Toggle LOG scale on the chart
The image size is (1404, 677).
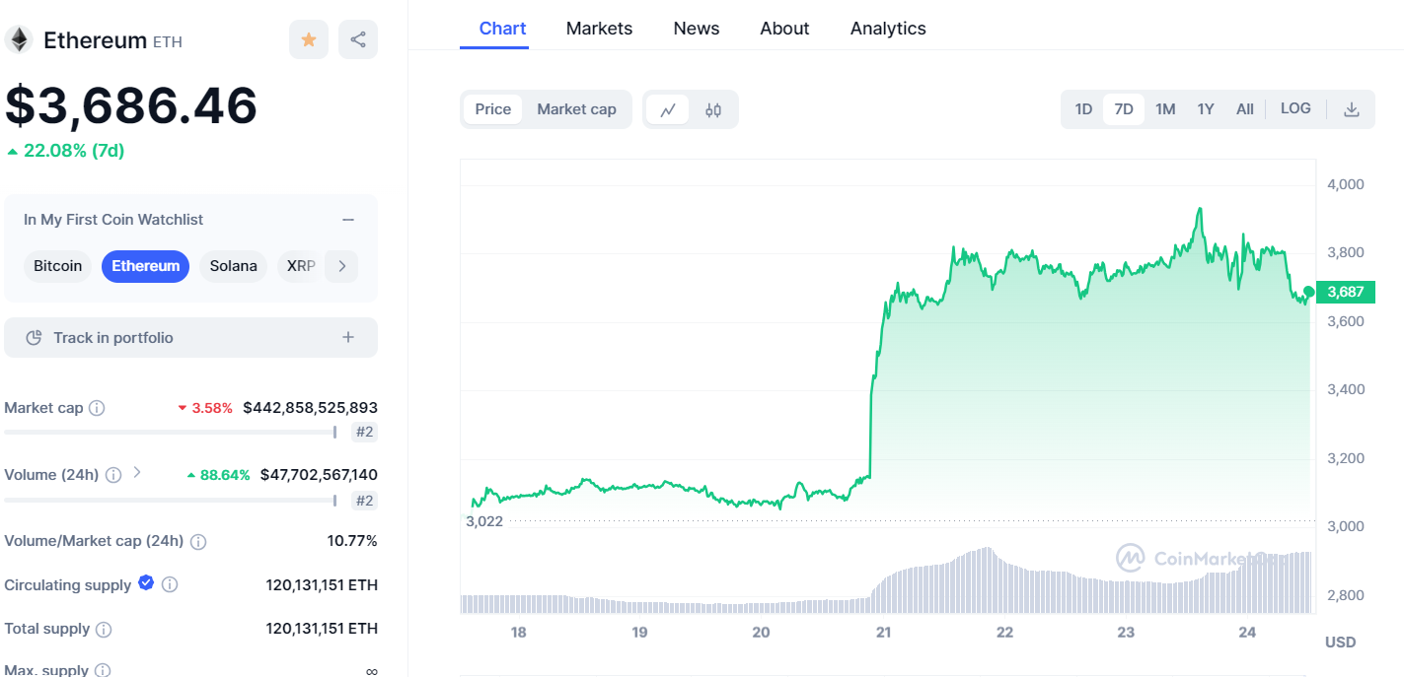(1295, 108)
